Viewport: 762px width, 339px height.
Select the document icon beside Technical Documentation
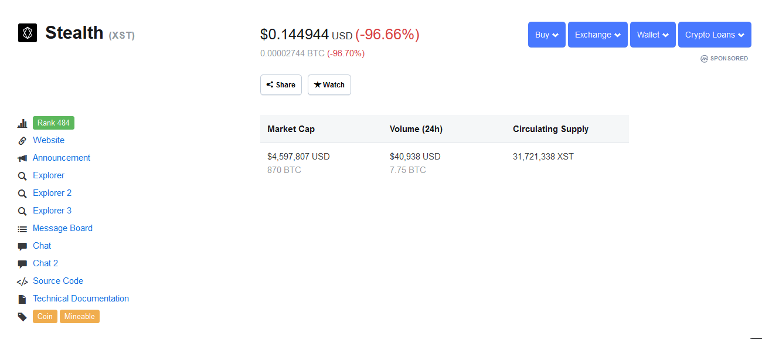click(22, 298)
